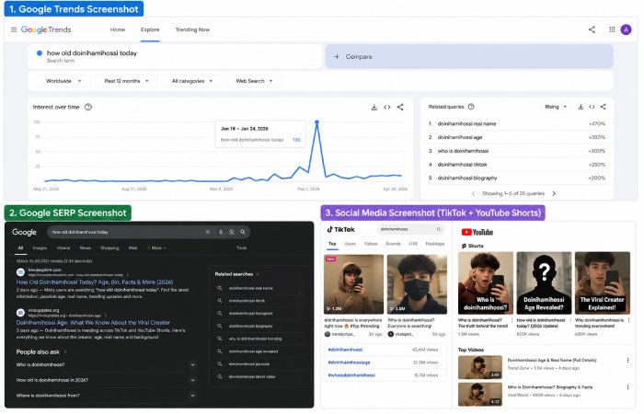The height and width of the screenshot is (414, 644).
Task: Switch to News tab in Google search
Action: point(85,248)
